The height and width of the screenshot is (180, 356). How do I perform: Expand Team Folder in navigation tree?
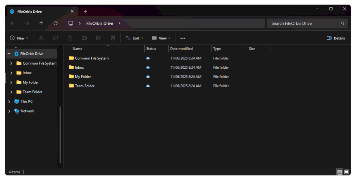11,92
